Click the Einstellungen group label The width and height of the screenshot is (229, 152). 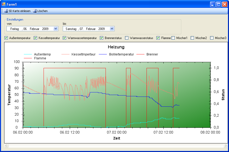(15, 20)
